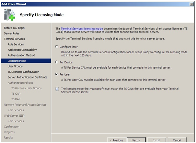Select Server Authentication Certificate step
The width and height of the screenshot is (196, 143).
(27, 77)
